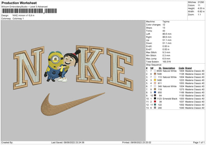The height and width of the screenshot is (145, 206).
Task: Click the Left value '86.6 mm'
Action: tap(167, 34)
